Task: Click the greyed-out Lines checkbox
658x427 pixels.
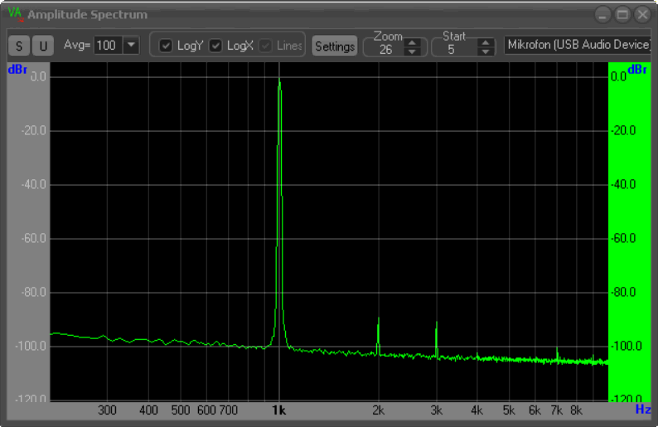Action: coord(266,46)
